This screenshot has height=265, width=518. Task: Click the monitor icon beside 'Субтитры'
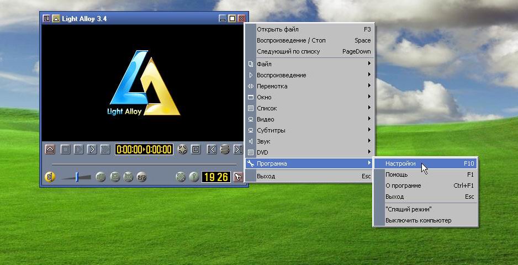point(250,130)
